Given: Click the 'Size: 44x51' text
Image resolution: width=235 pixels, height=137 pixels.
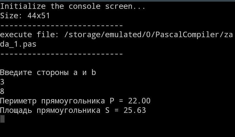Looking at the screenshot, I should click(x=25, y=16).
